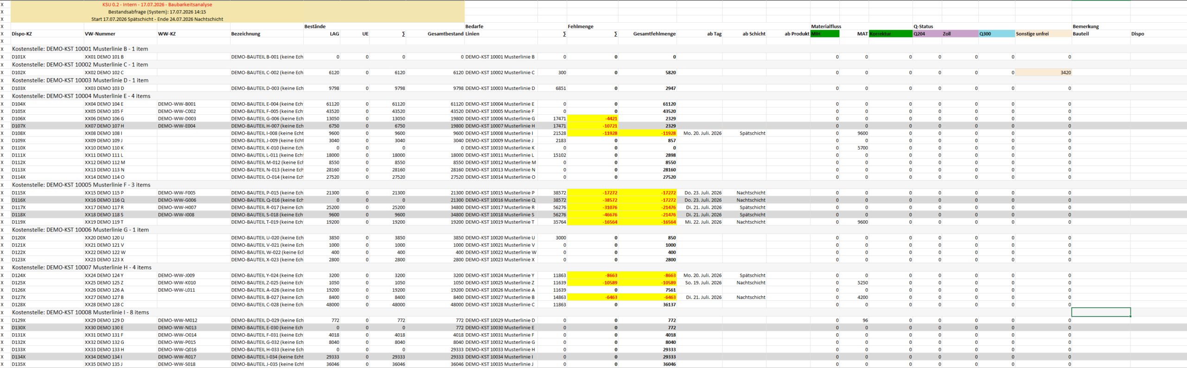Click the 'Bestände' group header
The image size is (1187, 368).
(315, 26)
